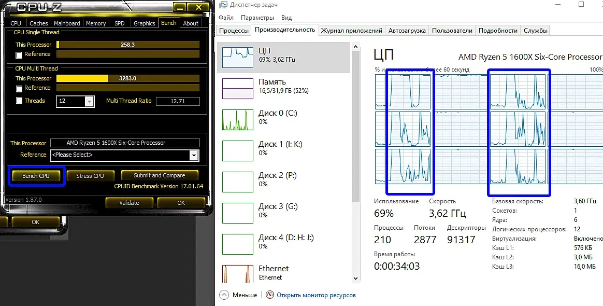
Task: Expand the Reference Please Select dropdown
Action: [x=194, y=155]
